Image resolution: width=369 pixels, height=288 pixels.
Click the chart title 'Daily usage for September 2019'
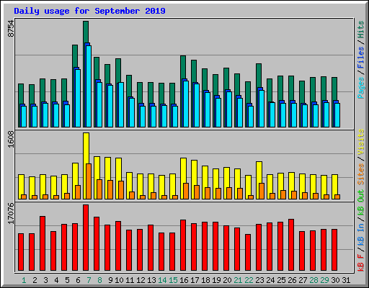click(x=89, y=11)
